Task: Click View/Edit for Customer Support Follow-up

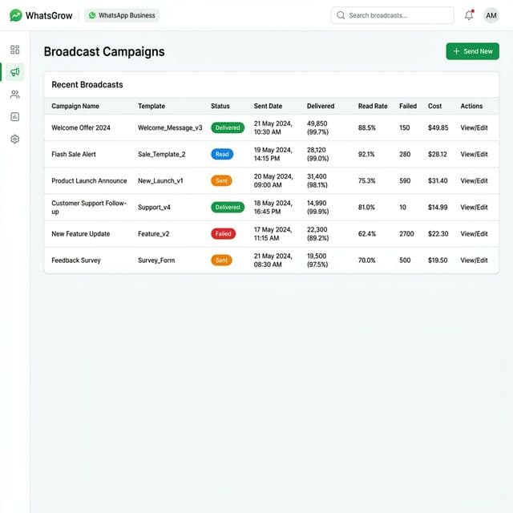Action: pyautogui.click(x=474, y=208)
